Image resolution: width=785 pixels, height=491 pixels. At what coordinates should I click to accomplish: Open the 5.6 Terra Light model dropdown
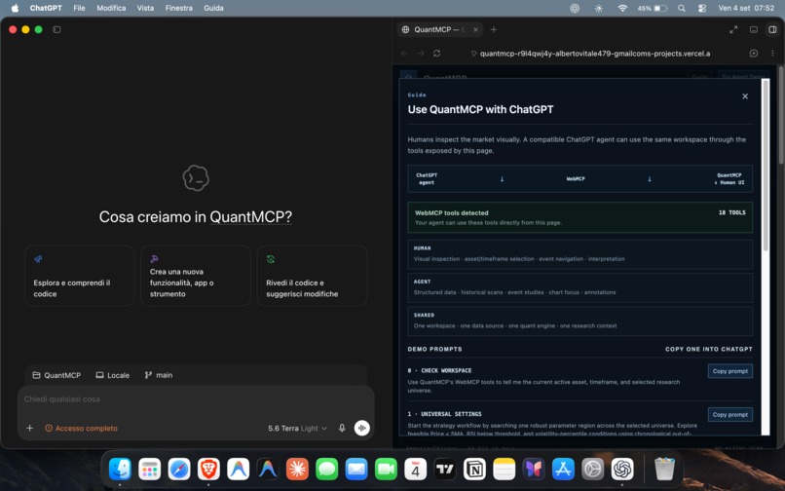[x=297, y=428]
